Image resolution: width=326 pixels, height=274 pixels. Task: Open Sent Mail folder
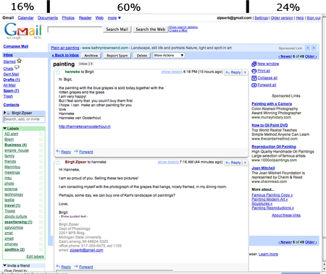(11, 74)
